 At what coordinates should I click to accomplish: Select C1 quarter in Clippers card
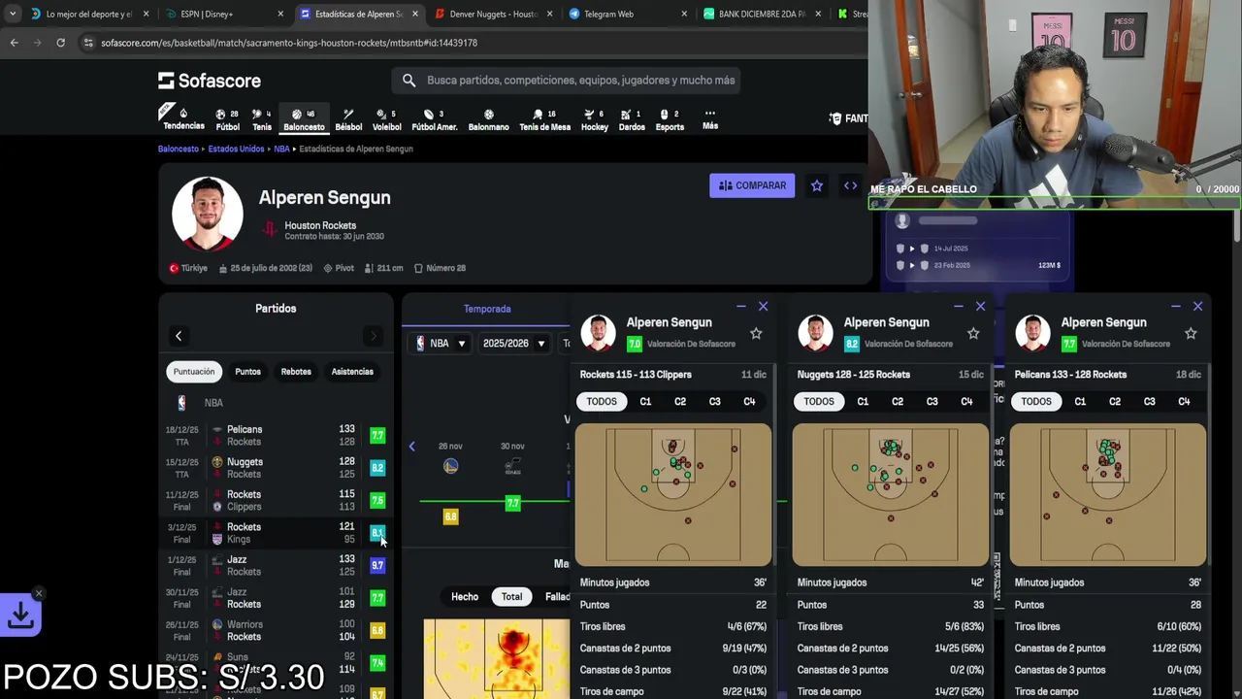point(645,402)
